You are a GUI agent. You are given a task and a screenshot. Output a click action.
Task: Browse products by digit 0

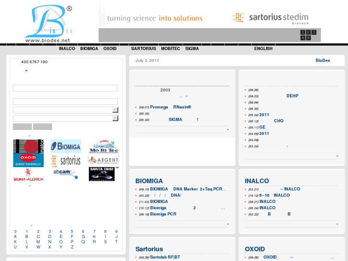click(x=15, y=231)
